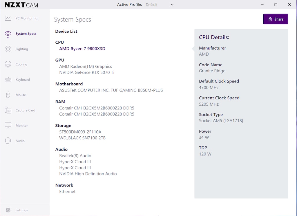
Task: Select ST500DM009-2F110A storage drive
Action: click(x=80, y=132)
